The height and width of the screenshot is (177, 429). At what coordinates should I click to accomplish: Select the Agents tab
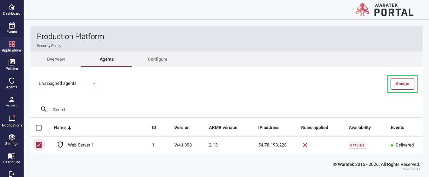(107, 59)
